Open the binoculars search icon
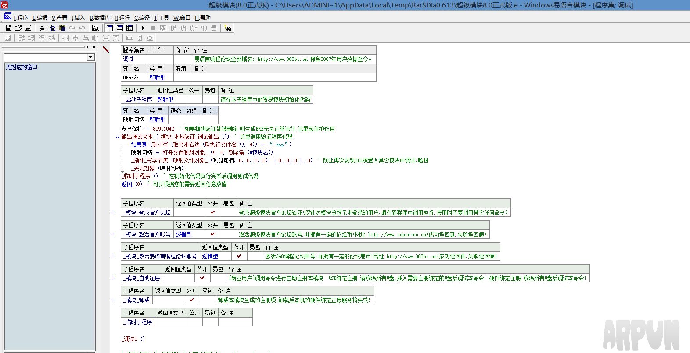The width and height of the screenshot is (690, 353). 227,28
